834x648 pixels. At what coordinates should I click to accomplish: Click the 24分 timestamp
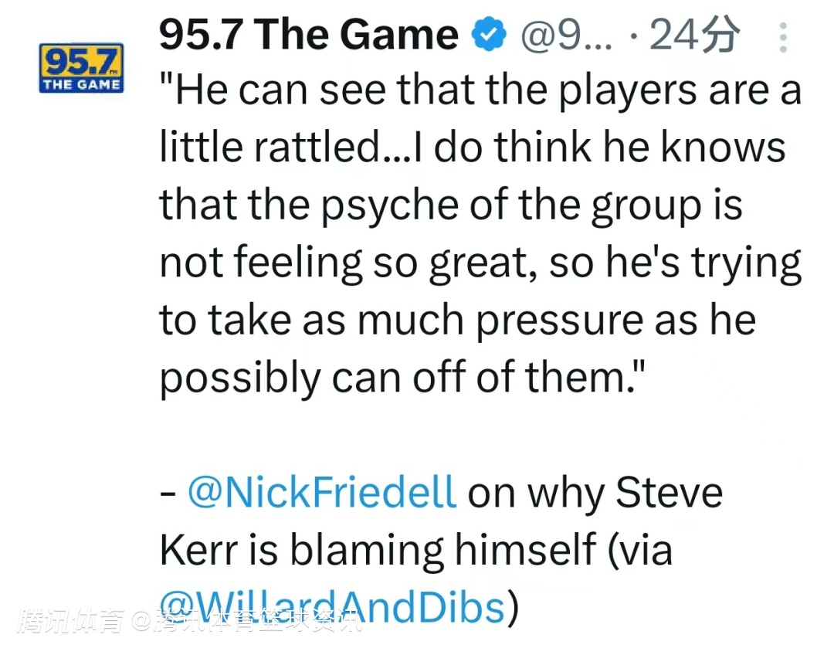click(695, 36)
